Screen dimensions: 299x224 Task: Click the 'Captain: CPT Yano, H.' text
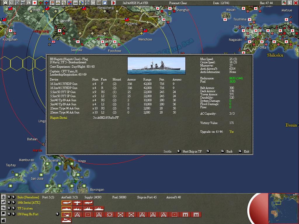click(64, 71)
